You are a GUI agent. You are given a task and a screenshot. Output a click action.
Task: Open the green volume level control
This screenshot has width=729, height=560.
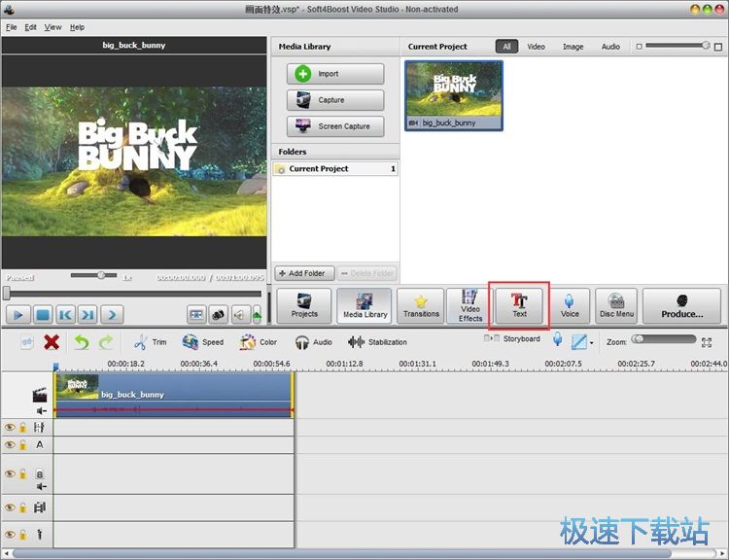257,315
